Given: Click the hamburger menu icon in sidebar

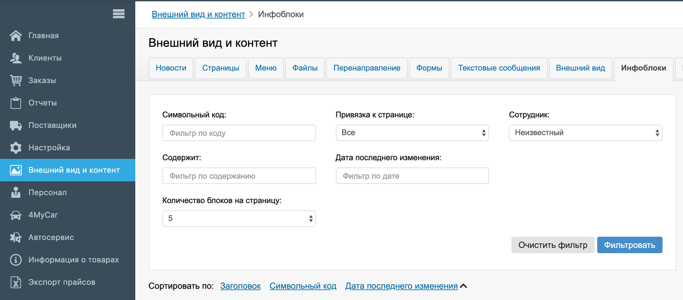Looking at the screenshot, I should coord(118,14).
